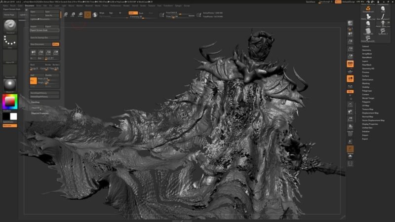Open the Alpha menu
Image resolution: width=395 pixels, height=222 pixels.
pos(5,5)
